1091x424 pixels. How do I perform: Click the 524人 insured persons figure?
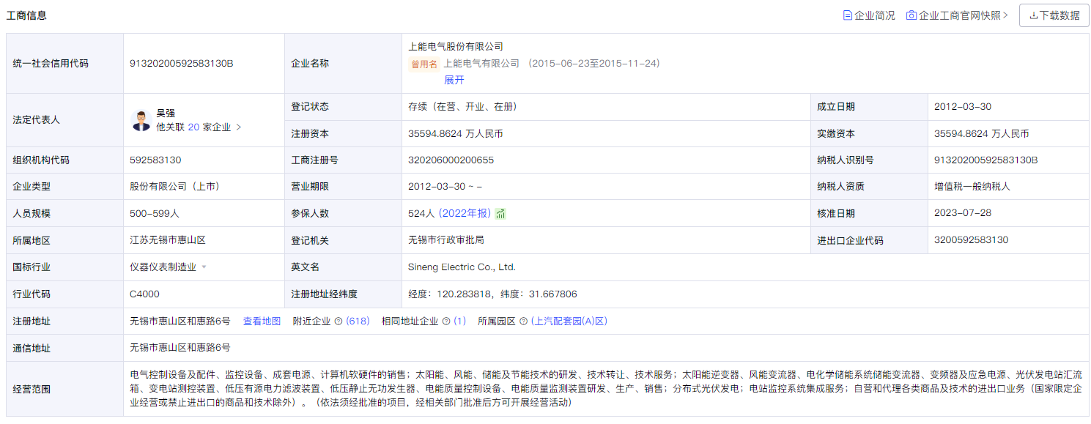click(x=421, y=214)
